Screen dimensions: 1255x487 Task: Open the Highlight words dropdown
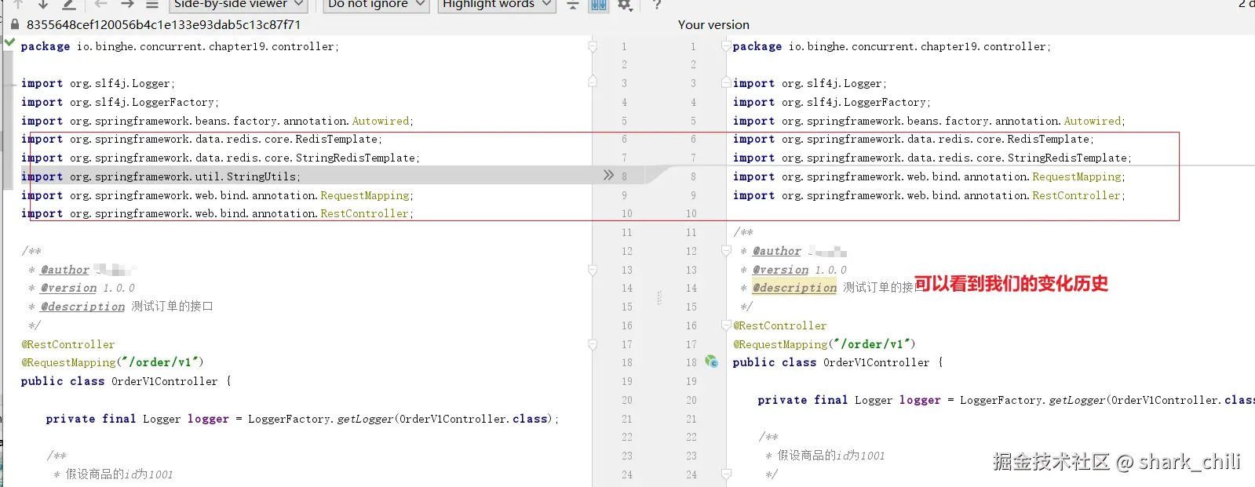(496, 4)
